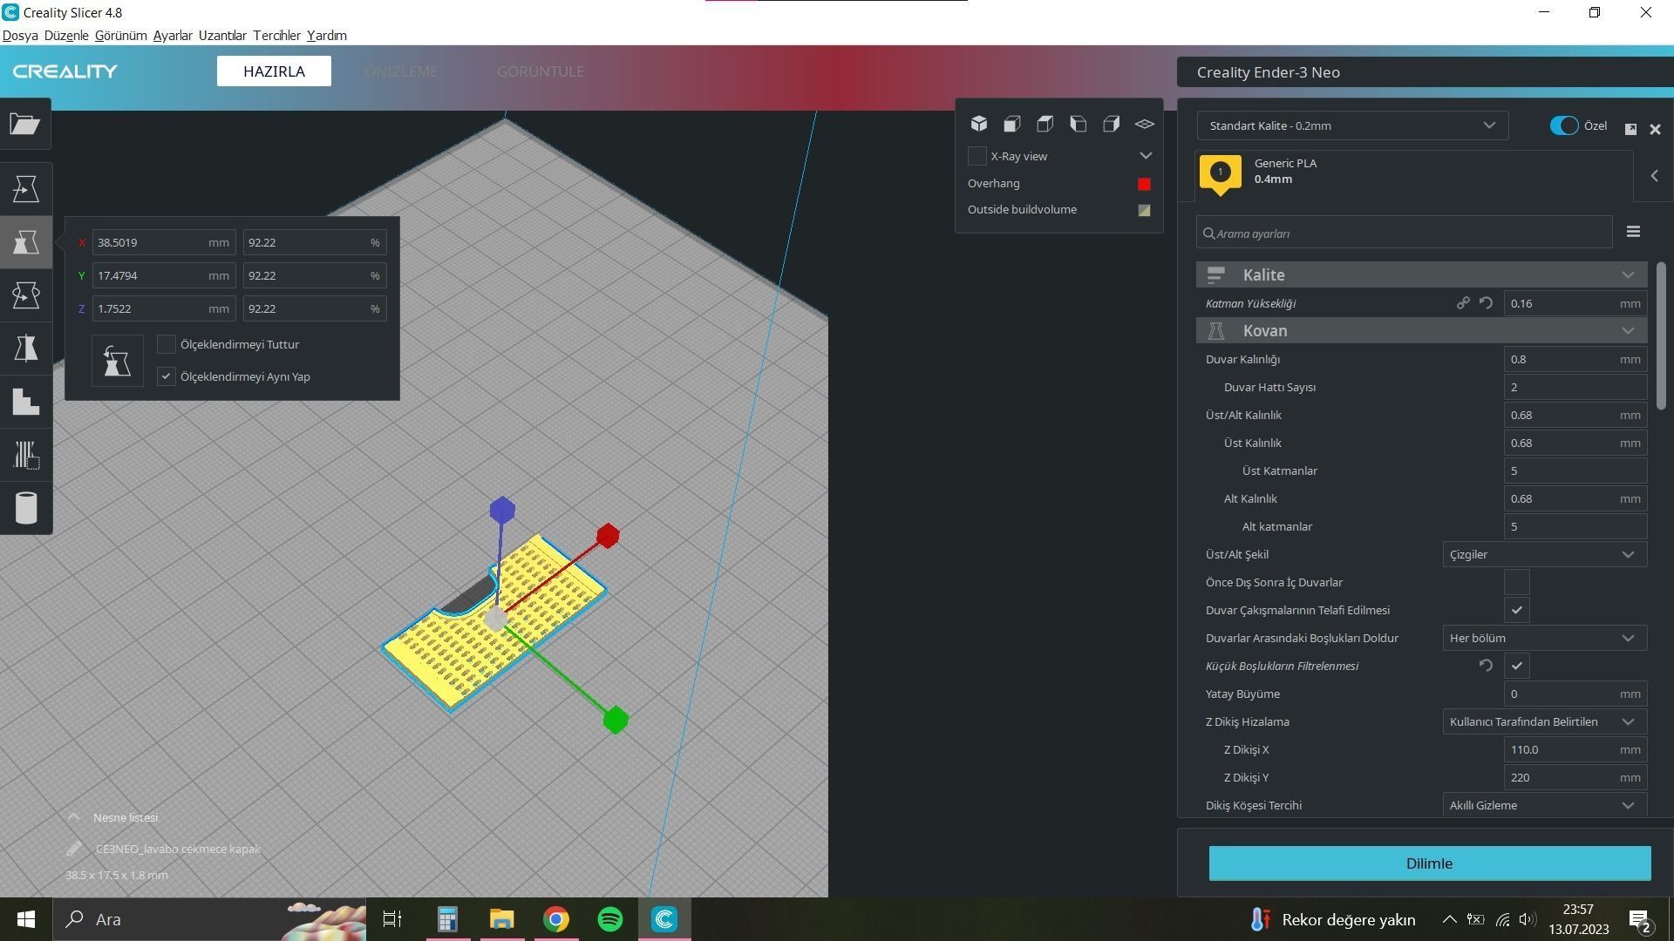Uncheck Ölçeklendirmeyi Aynı Yap checkbox

pos(166,376)
